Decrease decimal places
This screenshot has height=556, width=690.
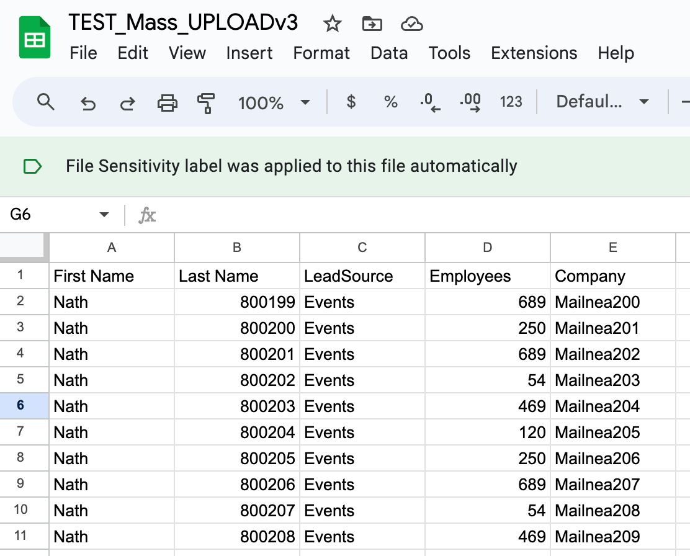point(430,102)
